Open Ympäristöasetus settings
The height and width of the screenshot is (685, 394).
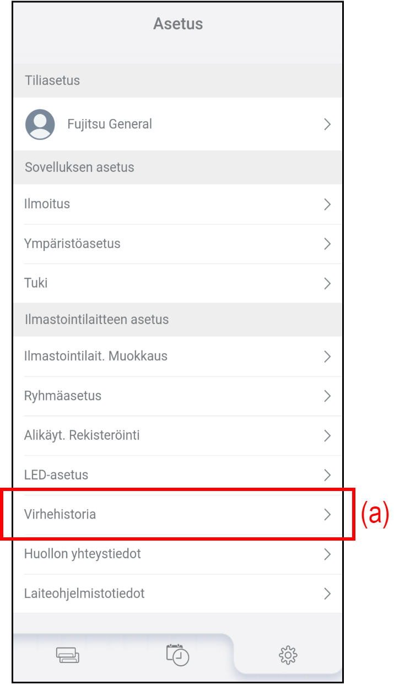(72, 244)
